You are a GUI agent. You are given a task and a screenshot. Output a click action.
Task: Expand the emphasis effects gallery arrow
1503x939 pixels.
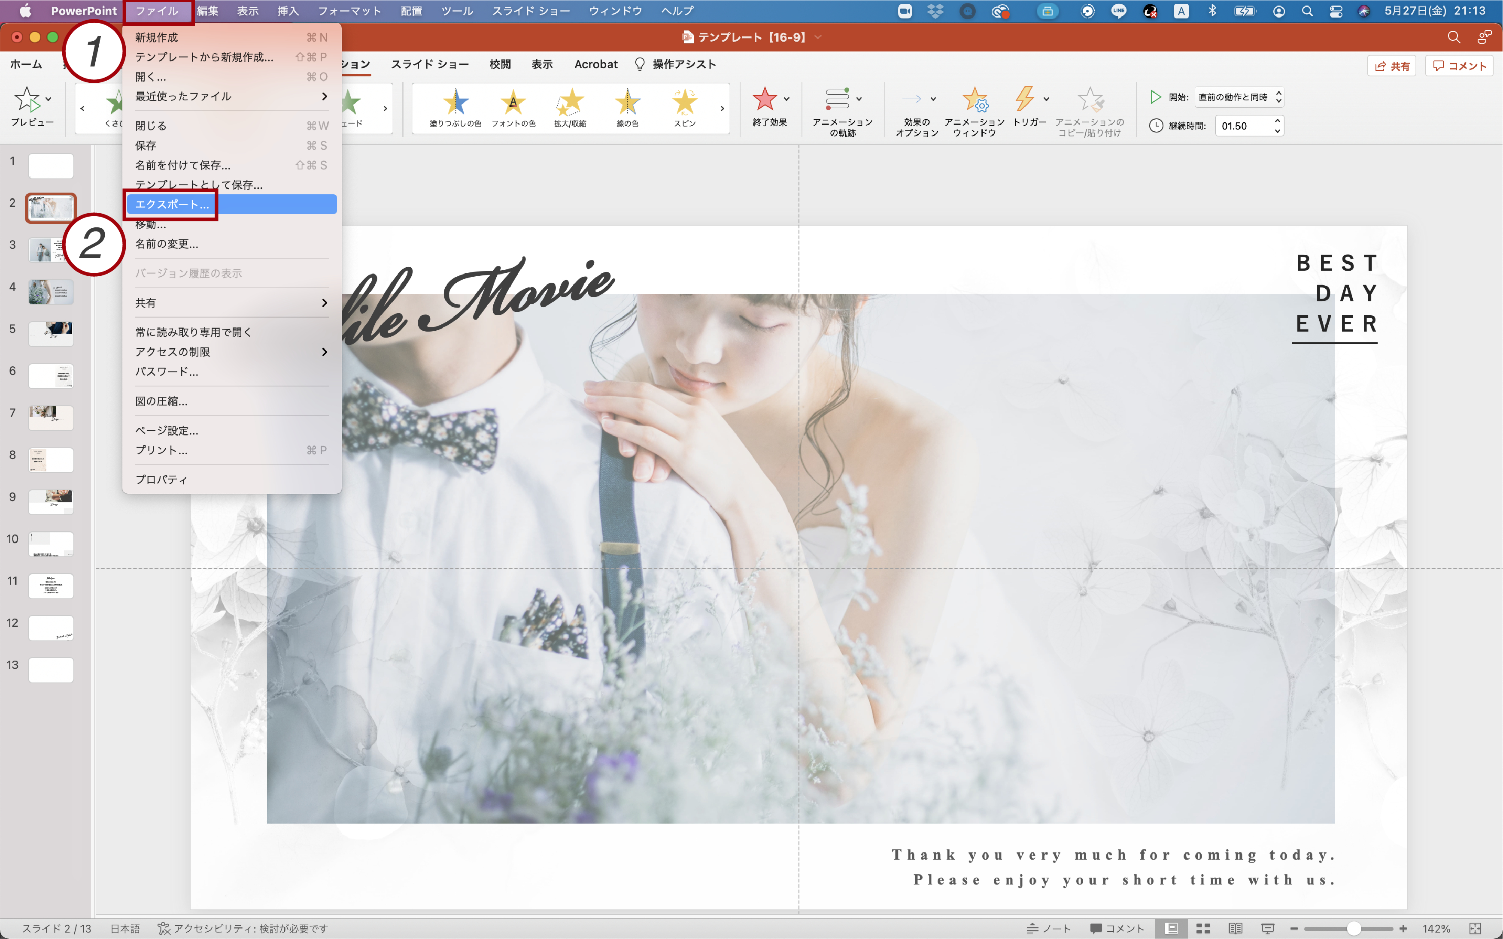pyautogui.click(x=722, y=109)
